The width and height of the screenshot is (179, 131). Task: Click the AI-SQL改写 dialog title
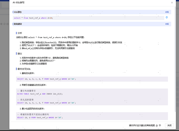[19, 2]
